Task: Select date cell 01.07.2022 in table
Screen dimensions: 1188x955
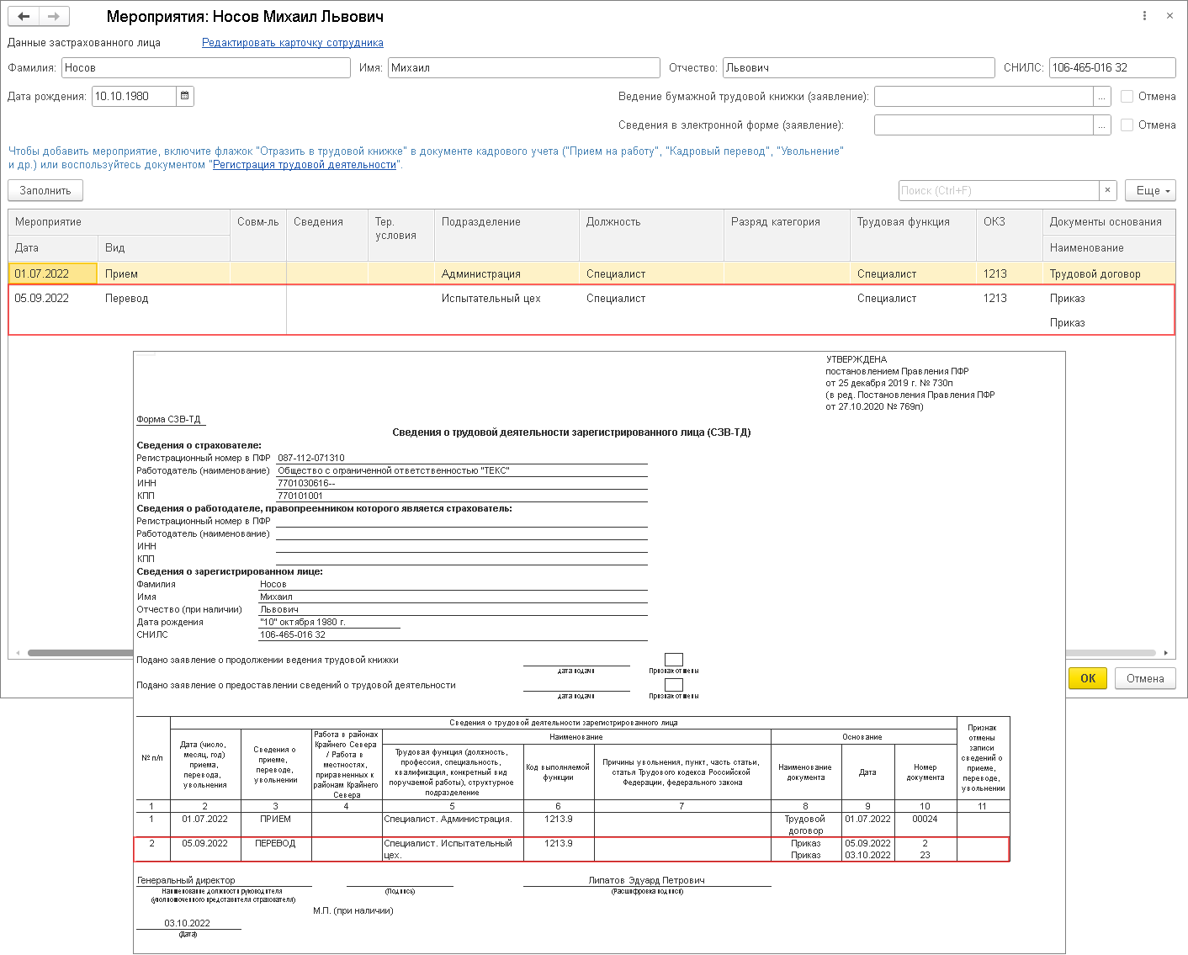Action: point(53,273)
